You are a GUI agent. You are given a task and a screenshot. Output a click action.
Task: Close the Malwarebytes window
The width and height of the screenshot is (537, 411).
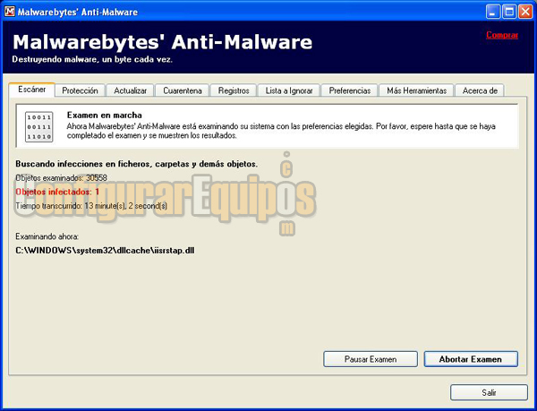[x=525, y=12]
